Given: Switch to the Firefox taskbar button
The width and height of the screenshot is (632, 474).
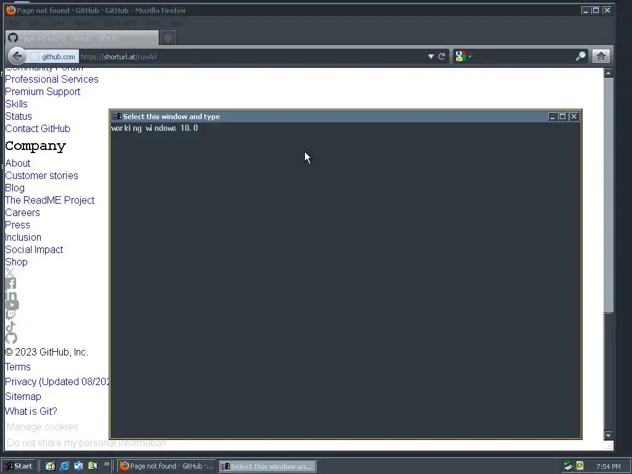Looking at the screenshot, I should point(167,467).
